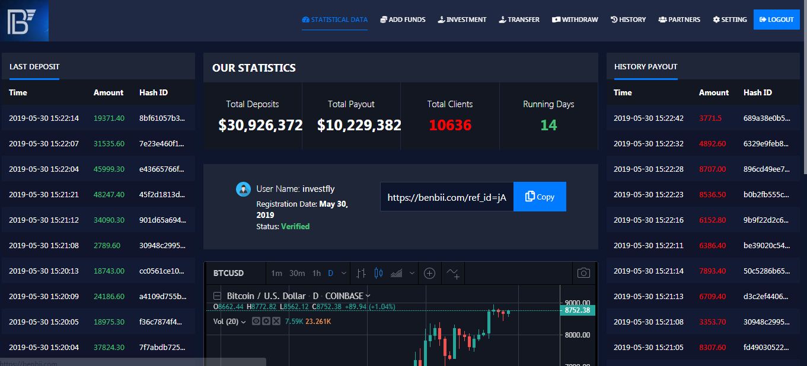Click the Hash ID column header in Last Deposit
Viewport: 807px width, 366px height.
(154, 92)
